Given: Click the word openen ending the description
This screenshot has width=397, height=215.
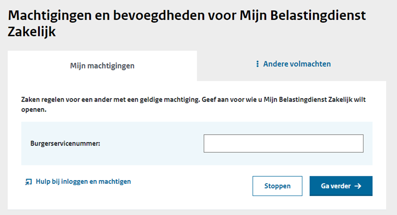Looking at the screenshot, I should click(x=33, y=110).
